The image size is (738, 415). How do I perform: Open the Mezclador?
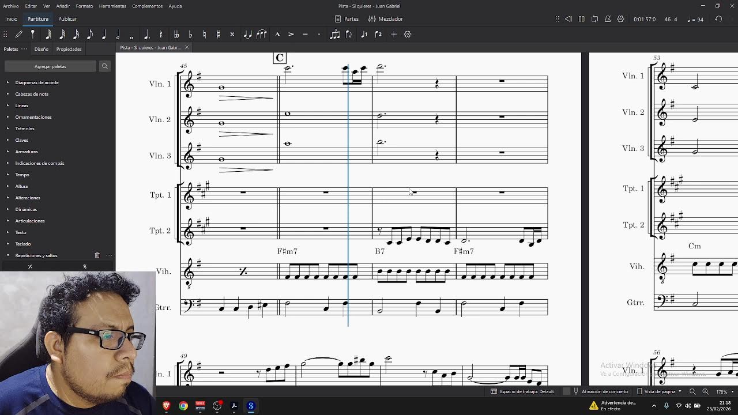386,19
